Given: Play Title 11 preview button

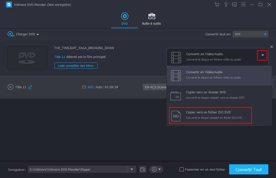Looking at the screenshot, I should coord(10,87).
